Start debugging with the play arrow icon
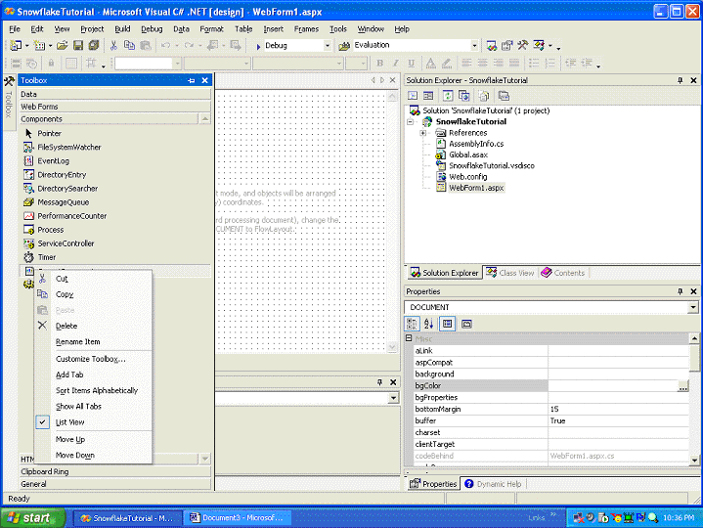Image resolution: width=703 pixels, height=528 pixels. tap(258, 46)
